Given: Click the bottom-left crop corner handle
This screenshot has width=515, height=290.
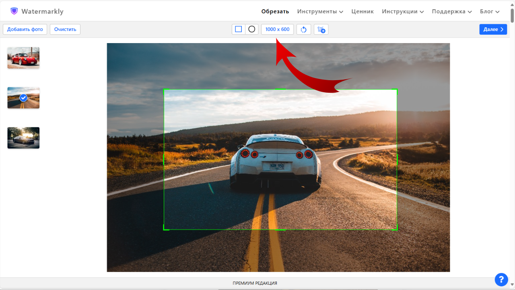Looking at the screenshot, I should pos(164,229).
